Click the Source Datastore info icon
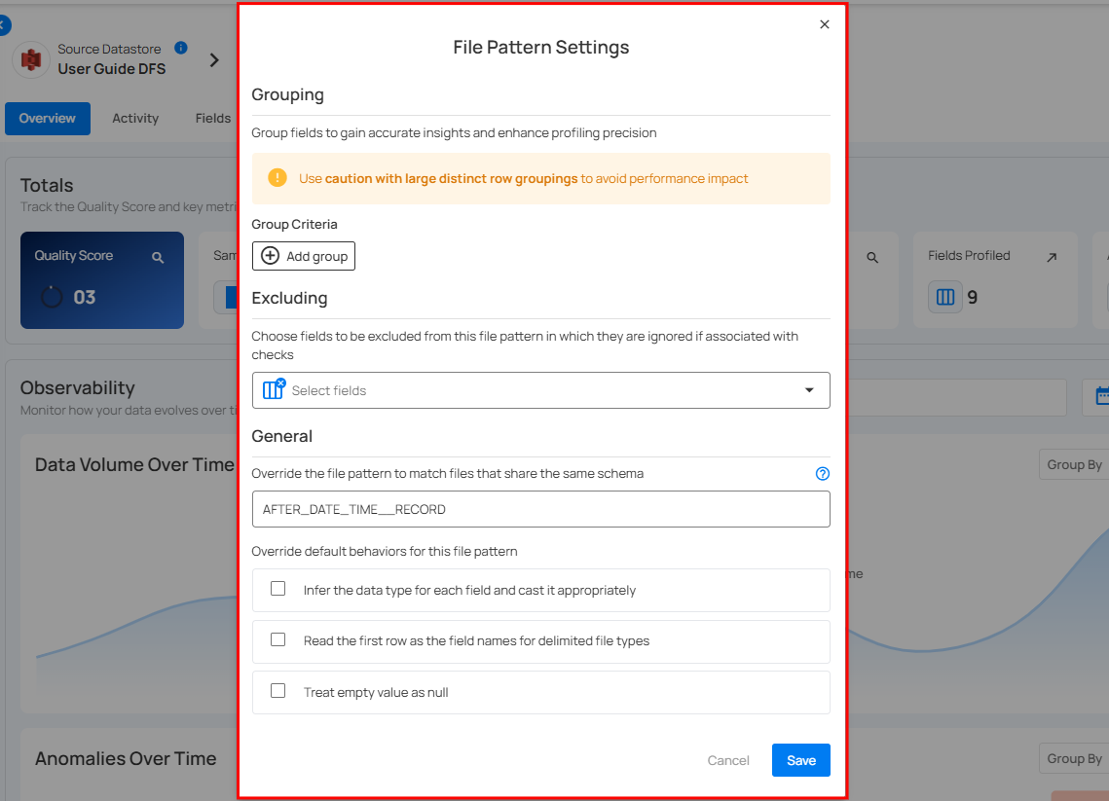The height and width of the screenshot is (801, 1109). point(180,48)
